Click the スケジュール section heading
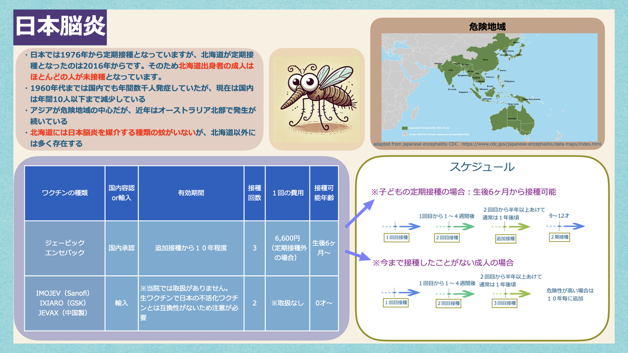The image size is (628, 353). click(x=482, y=167)
